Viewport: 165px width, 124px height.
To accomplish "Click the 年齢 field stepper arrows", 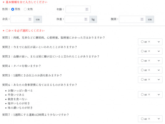I will click(x=87, y=9).
